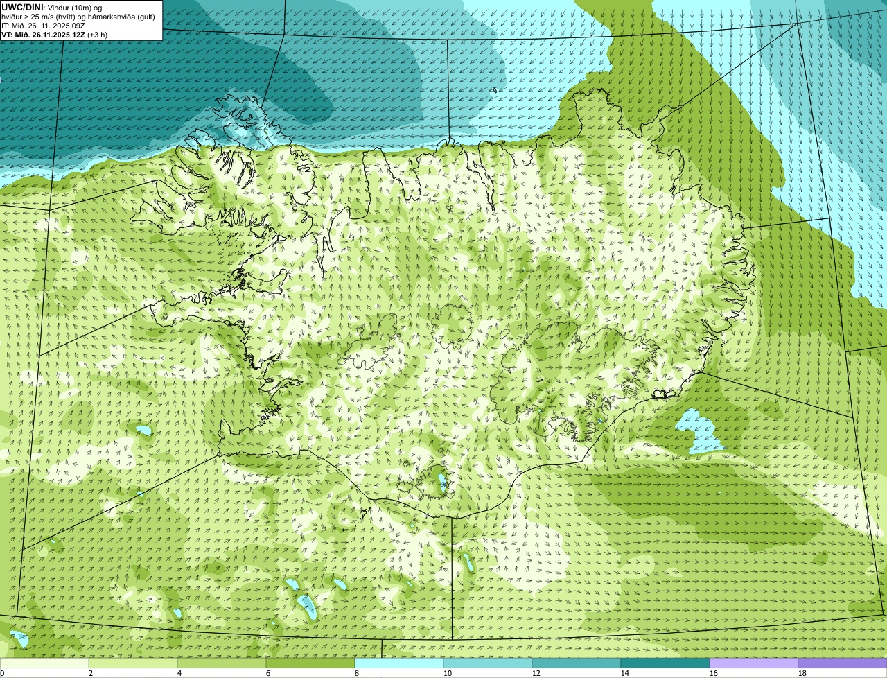Select the 14–16 m/s dark teal swatch
Image resolution: width=887 pixels, height=678 pixels.
pyautogui.click(x=665, y=663)
